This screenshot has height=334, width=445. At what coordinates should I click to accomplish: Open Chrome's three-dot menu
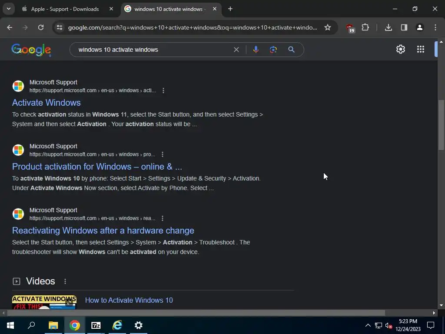(435, 27)
